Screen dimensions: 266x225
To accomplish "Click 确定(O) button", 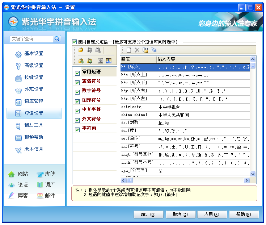I will (x=148, y=214).
